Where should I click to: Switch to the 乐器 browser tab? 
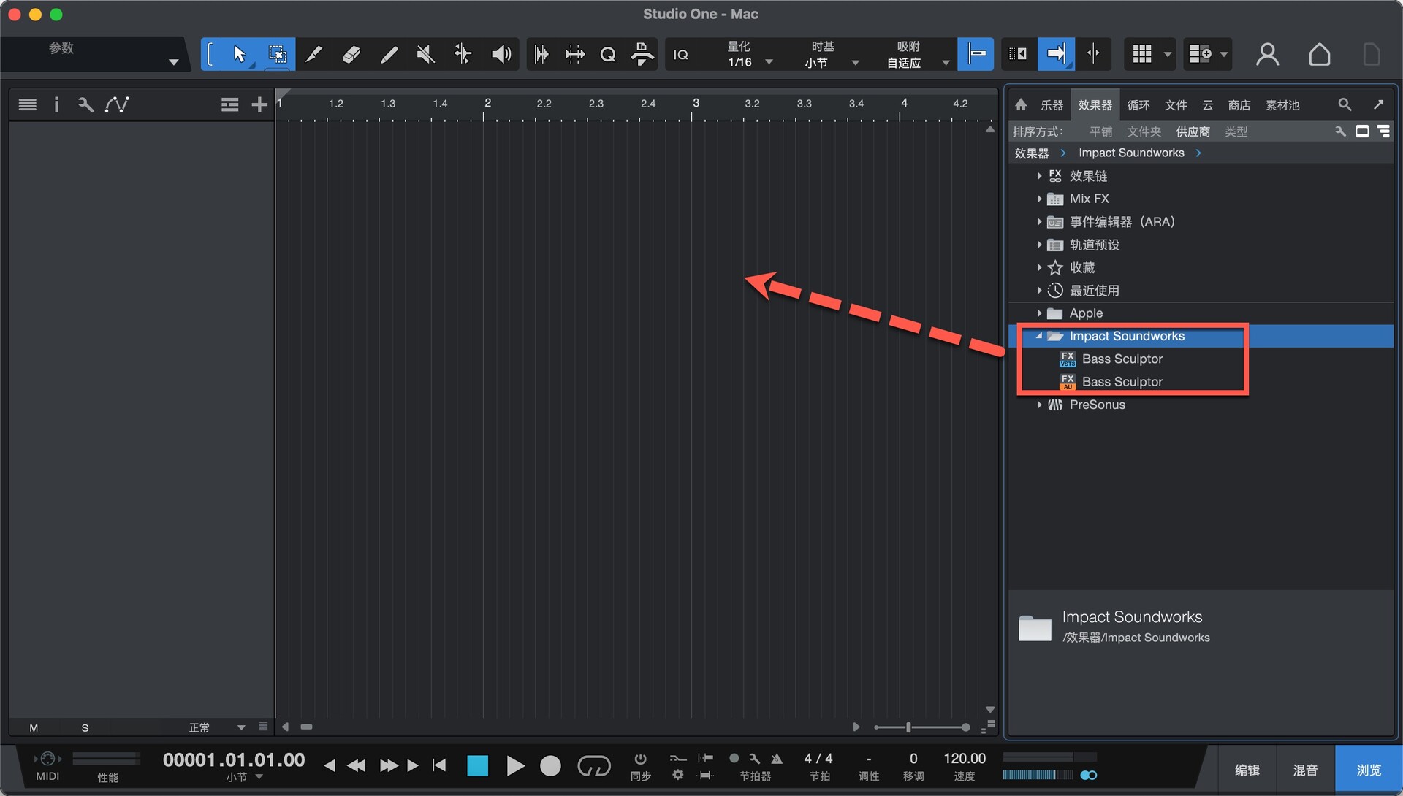click(1052, 105)
